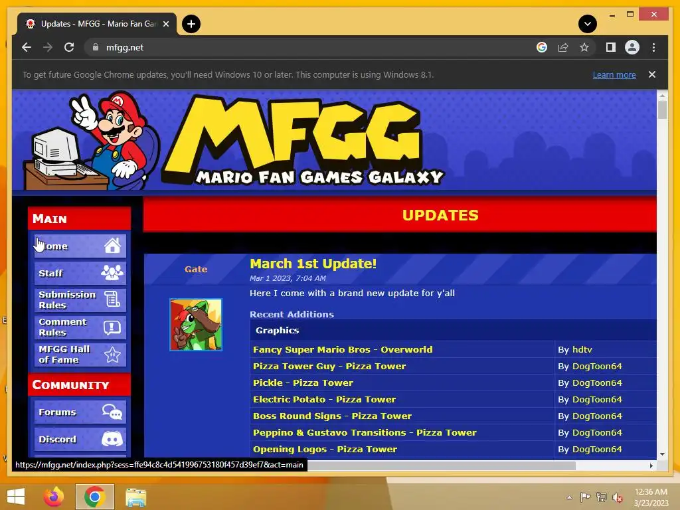Image resolution: width=680 pixels, height=510 pixels.
Task: Click horizontal scrollbar right arrow
Action: pyautogui.click(x=651, y=466)
